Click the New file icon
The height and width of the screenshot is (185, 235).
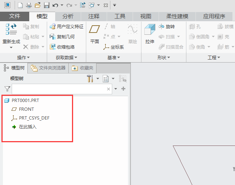tap(20, 5)
